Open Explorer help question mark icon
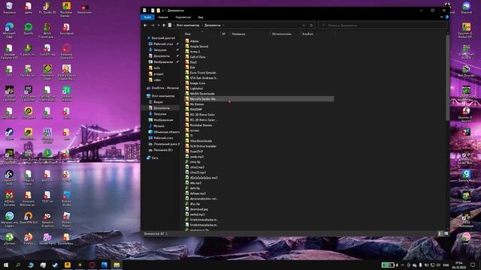The image size is (481, 270). [447, 17]
